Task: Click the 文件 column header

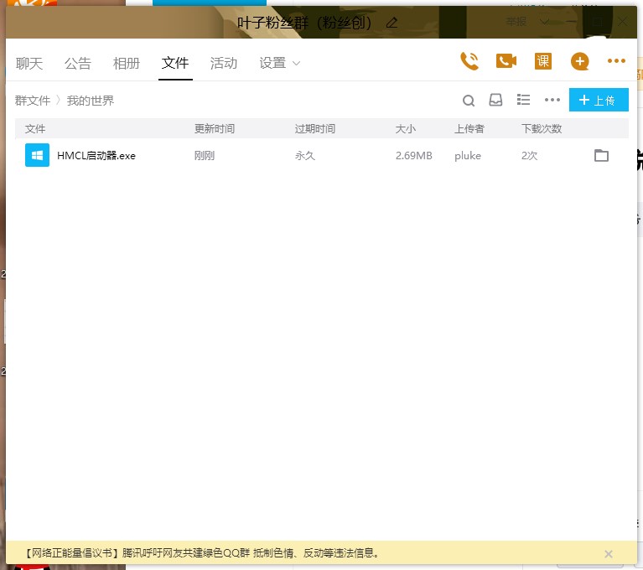Action: pos(35,129)
